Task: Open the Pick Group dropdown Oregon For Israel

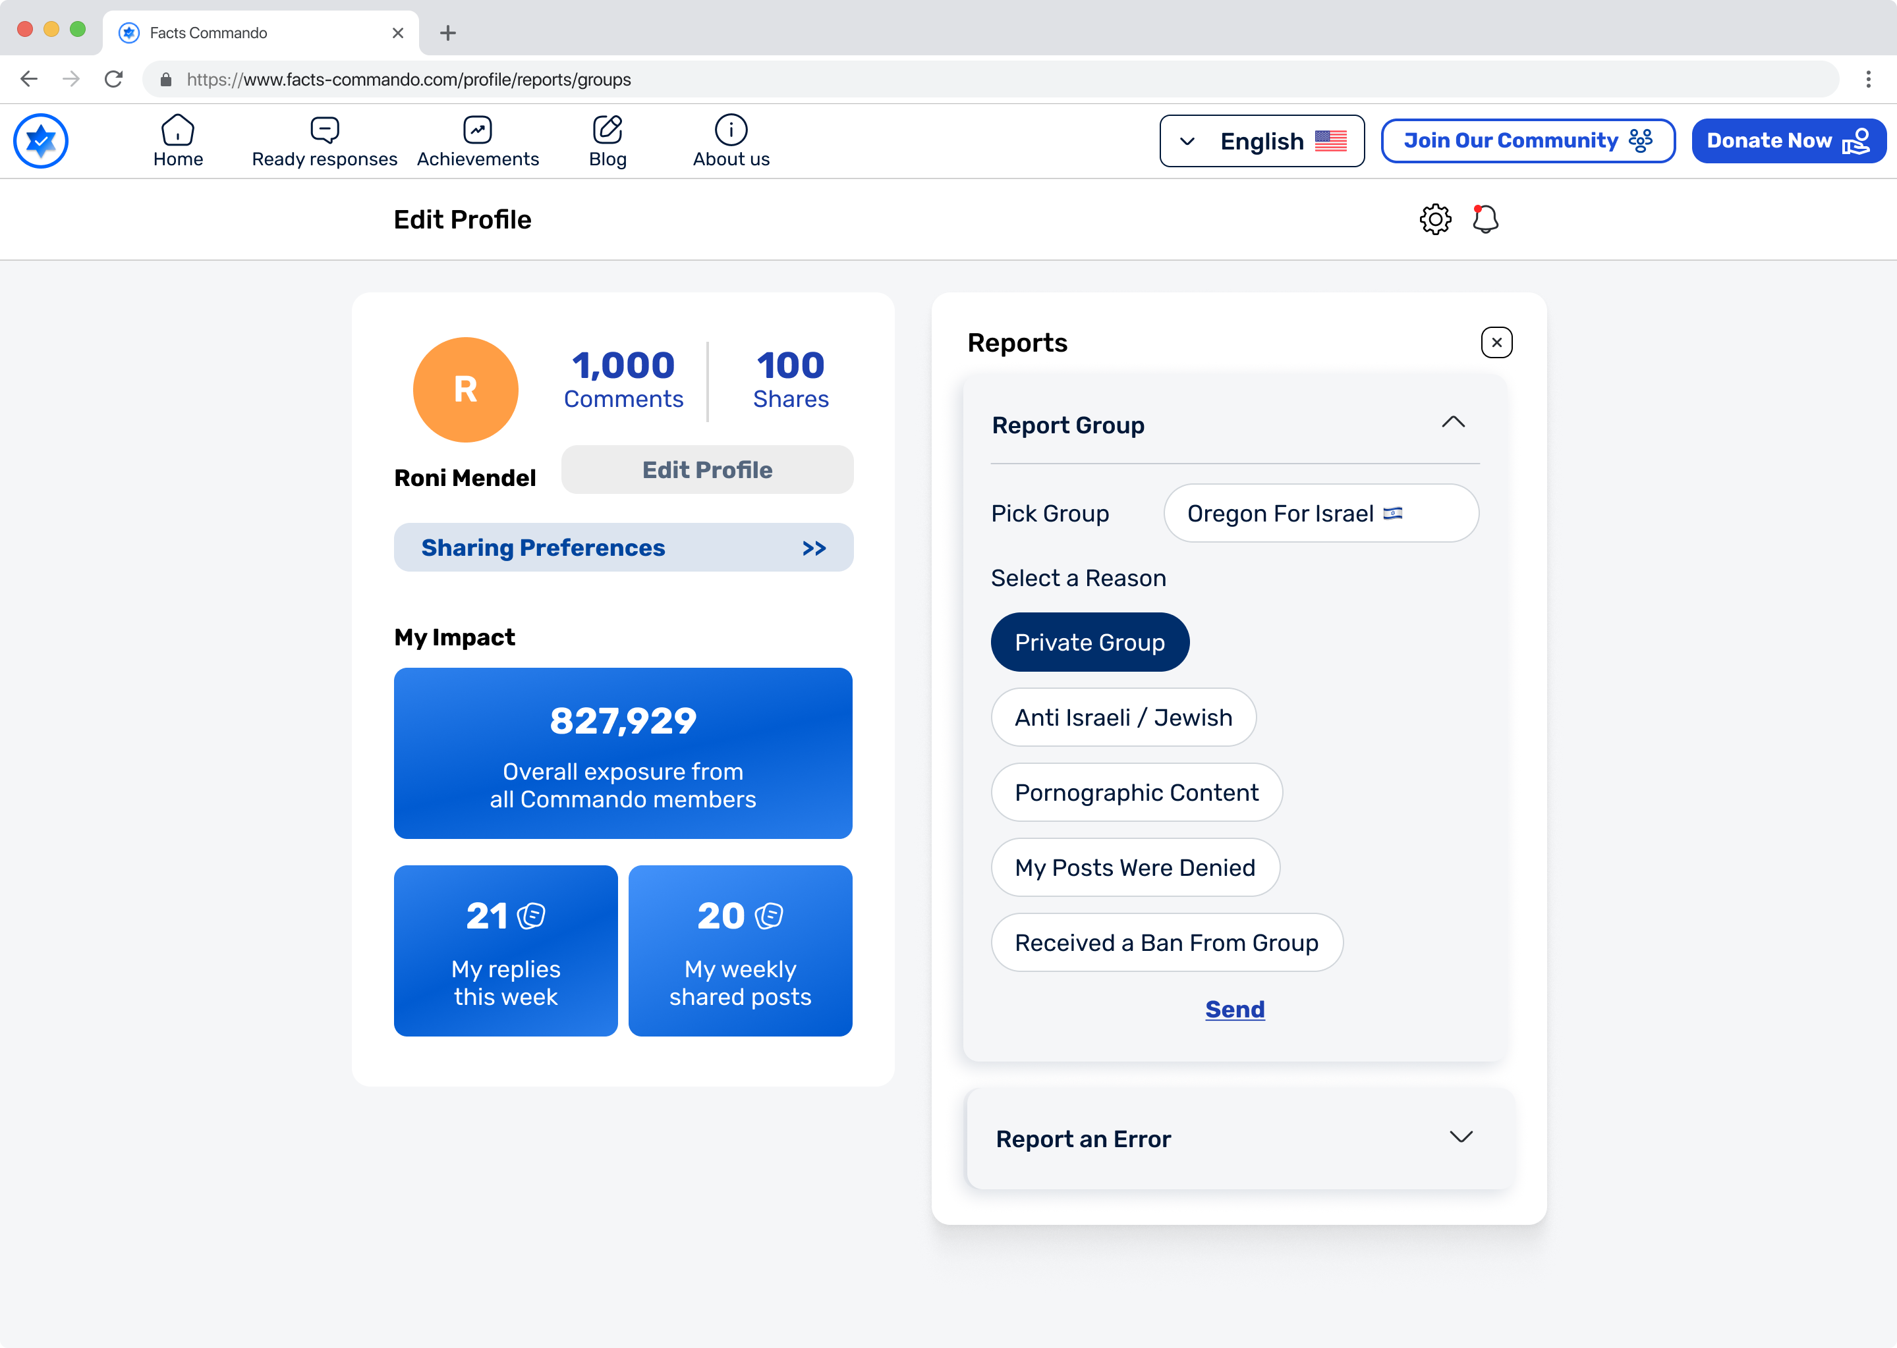Action: pos(1320,513)
